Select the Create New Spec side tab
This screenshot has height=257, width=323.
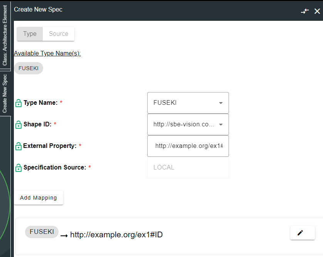point(5,94)
